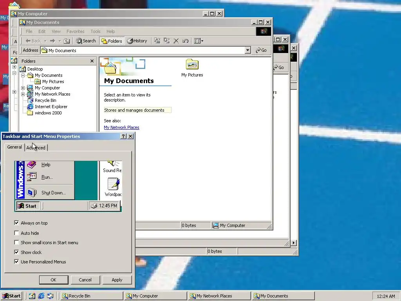Select My Network Places in tree
This screenshot has height=301, width=401.
click(x=52, y=94)
